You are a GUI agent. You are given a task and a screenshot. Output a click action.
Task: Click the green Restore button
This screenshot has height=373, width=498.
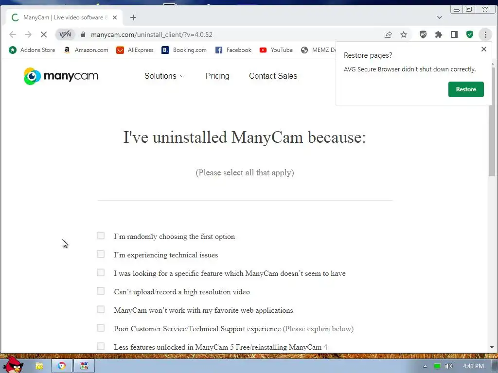(x=466, y=89)
